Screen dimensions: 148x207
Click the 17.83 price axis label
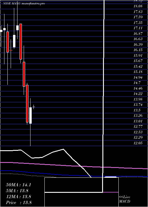[x=138, y=12]
